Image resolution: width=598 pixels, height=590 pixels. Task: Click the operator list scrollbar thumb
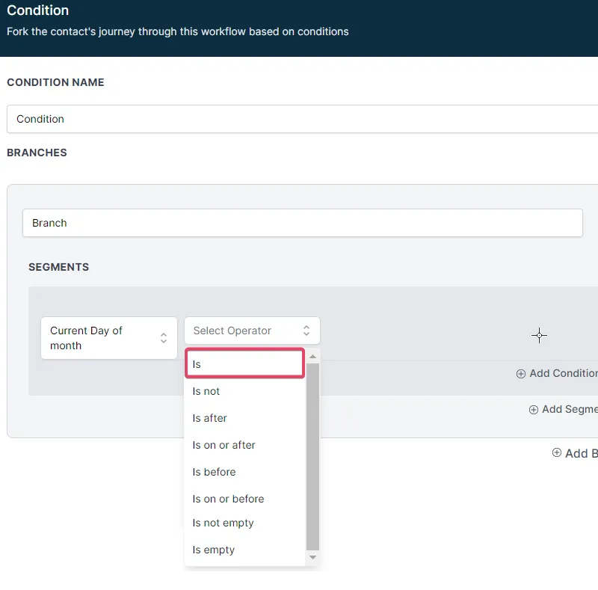click(x=312, y=456)
